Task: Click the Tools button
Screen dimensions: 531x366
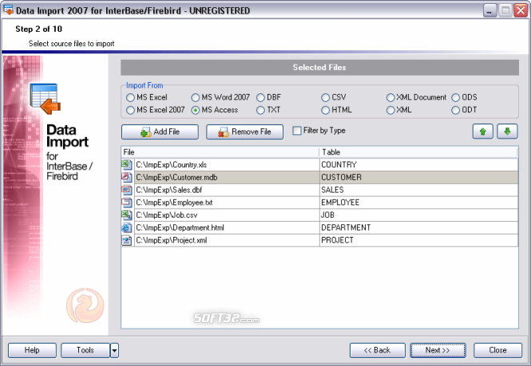Action: coord(85,350)
